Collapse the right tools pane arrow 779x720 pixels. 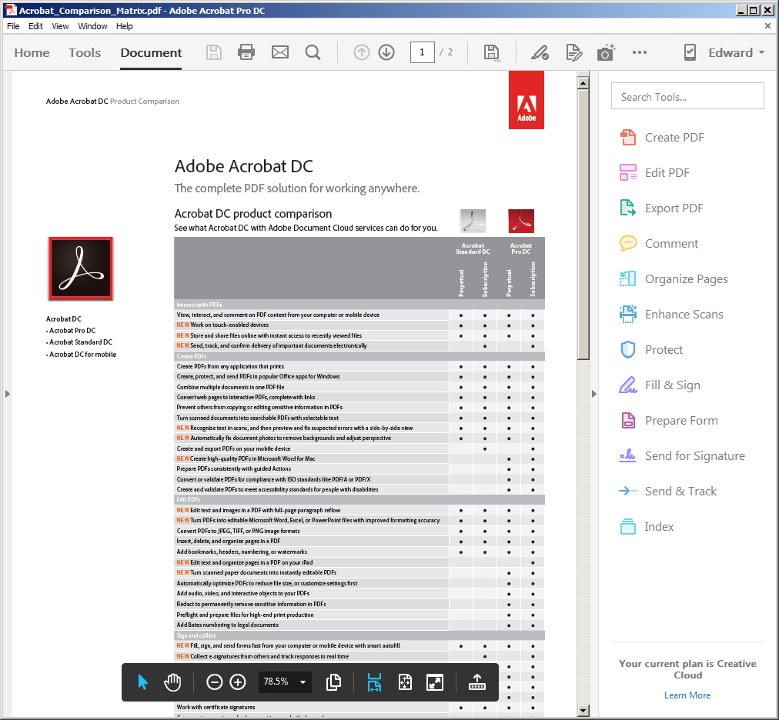pyautogui.click(x=593, y=394)
